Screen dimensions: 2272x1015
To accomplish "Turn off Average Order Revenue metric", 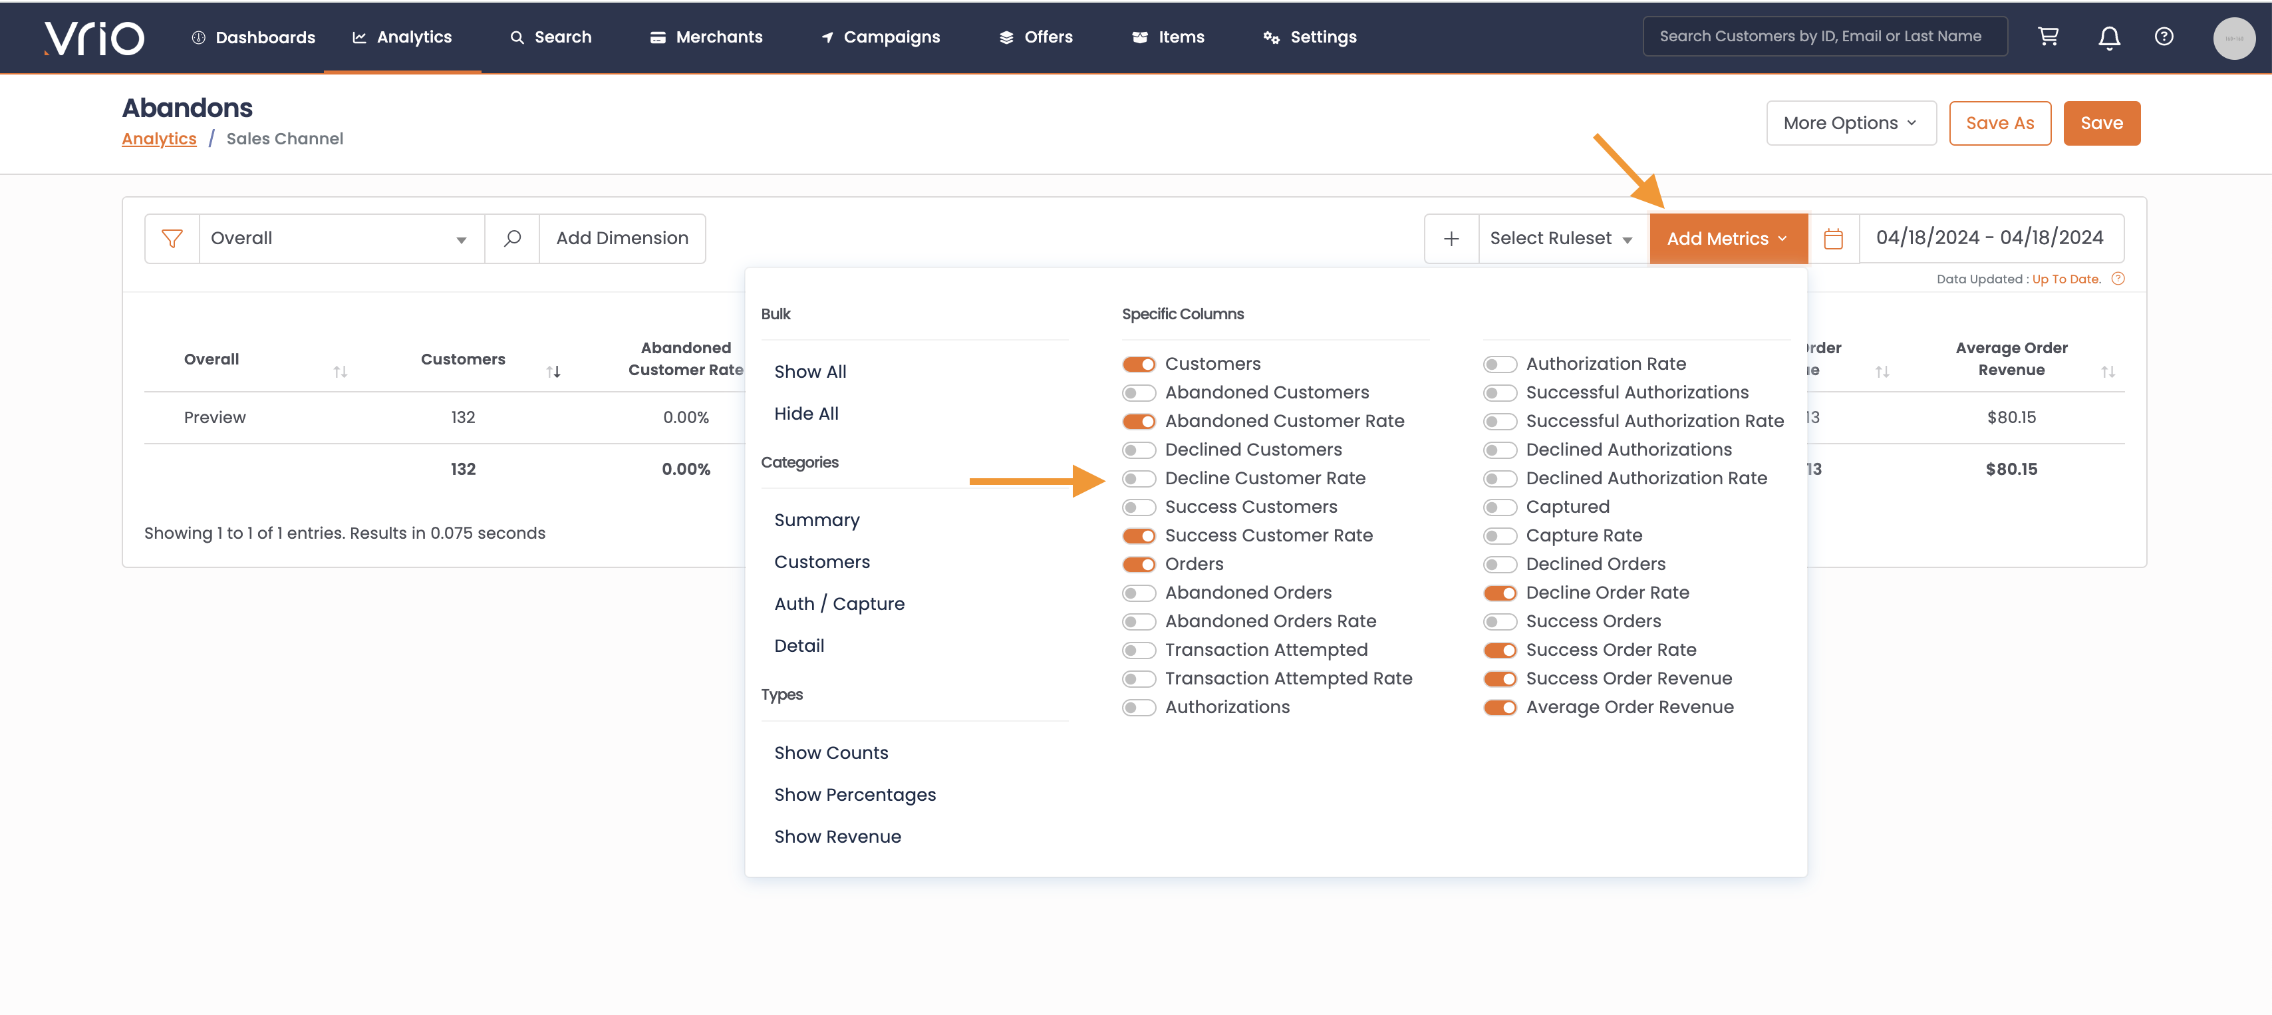I will click(x=1499, y=708).
